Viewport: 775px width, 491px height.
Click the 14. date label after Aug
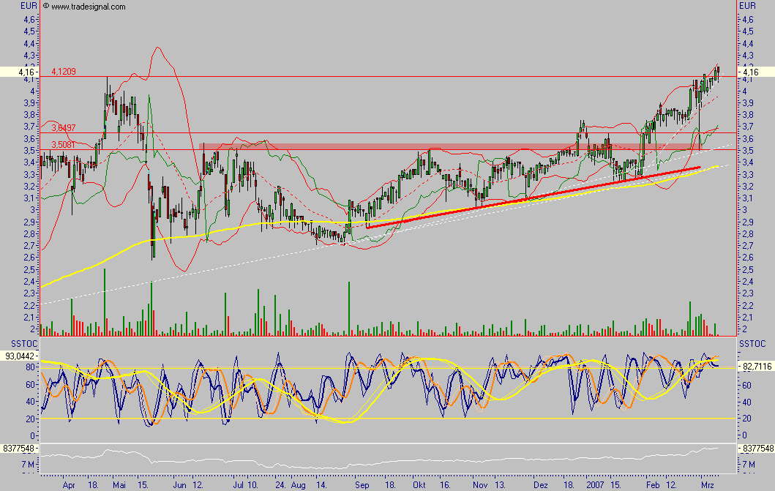321,485
